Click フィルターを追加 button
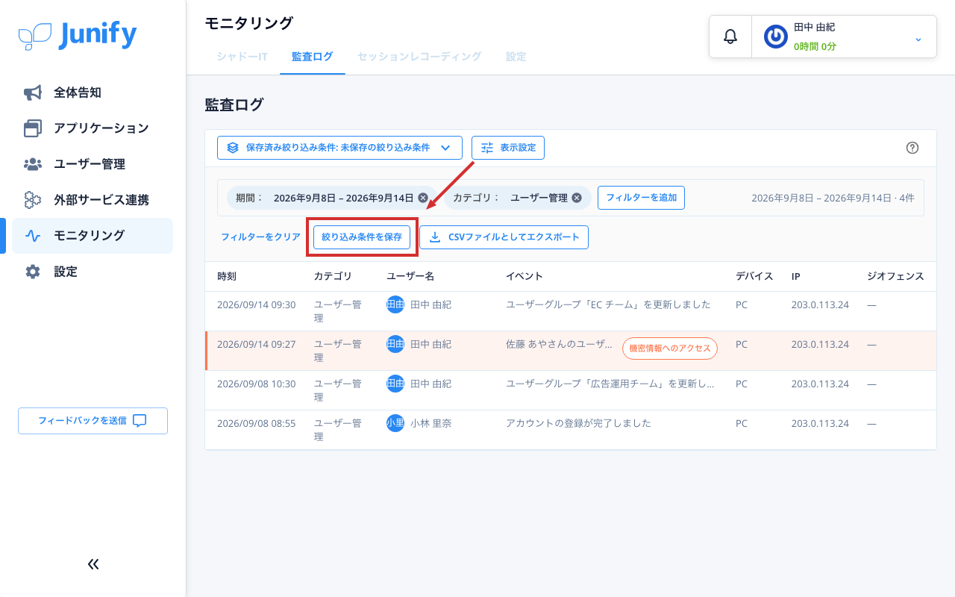The width and height of the screenshot is (955, 597). click(641, 198)
